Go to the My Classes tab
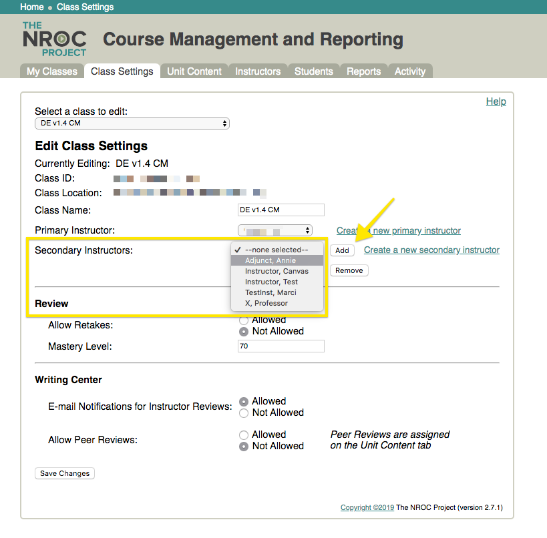This screenshot has width=547, height=538. tap(52, 71)
